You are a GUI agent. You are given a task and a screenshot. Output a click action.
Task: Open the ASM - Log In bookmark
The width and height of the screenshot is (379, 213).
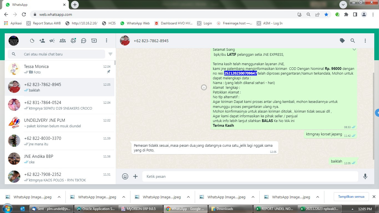270,23
